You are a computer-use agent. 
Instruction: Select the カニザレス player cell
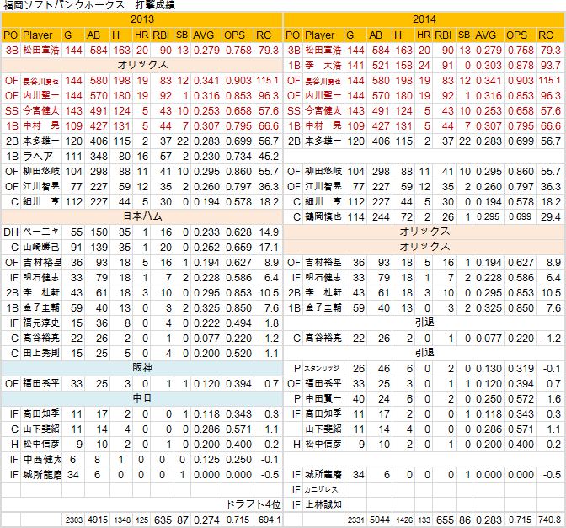pyautogui.click(x=323, y=490)
